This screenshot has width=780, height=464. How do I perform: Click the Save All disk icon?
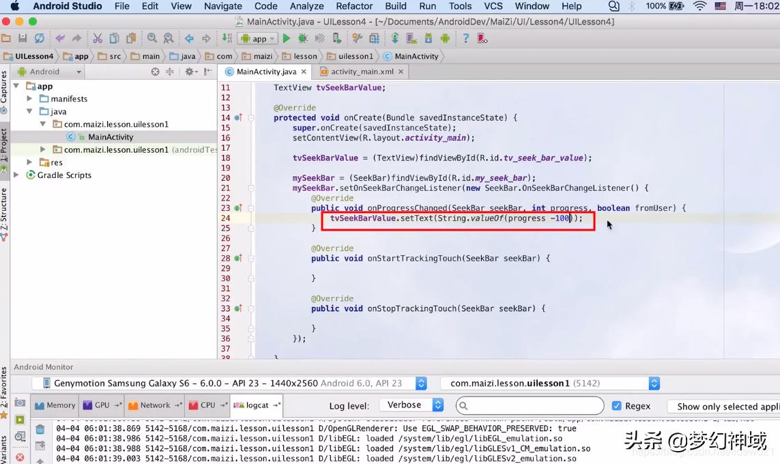click(x=23, y=39)
